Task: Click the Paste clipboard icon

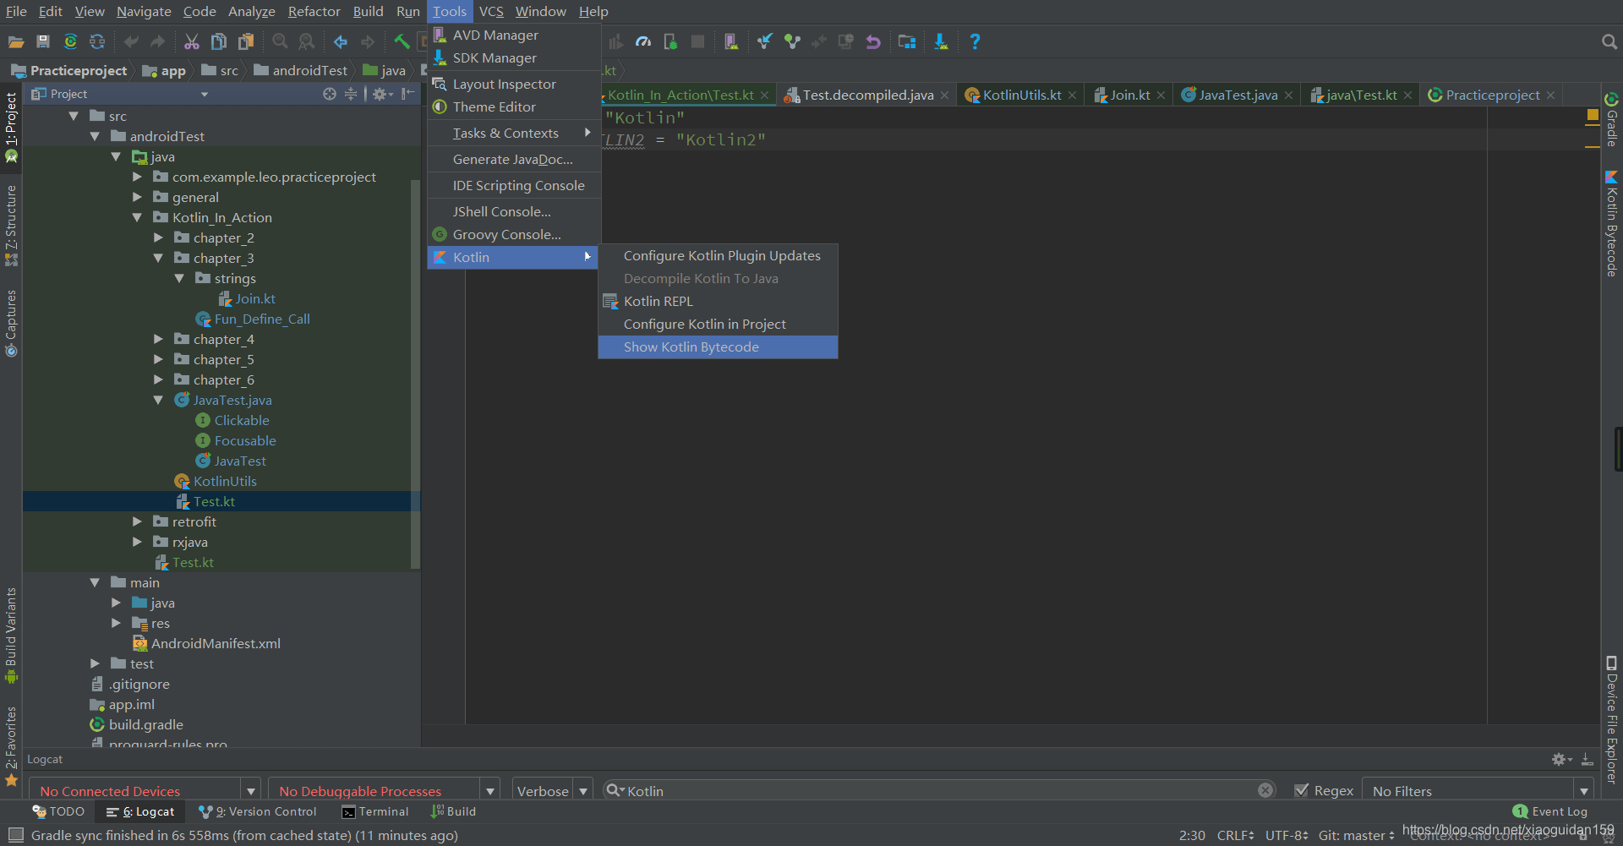Action: 246,41
